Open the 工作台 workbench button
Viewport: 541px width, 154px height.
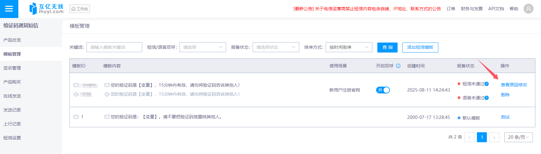point(80,9)
